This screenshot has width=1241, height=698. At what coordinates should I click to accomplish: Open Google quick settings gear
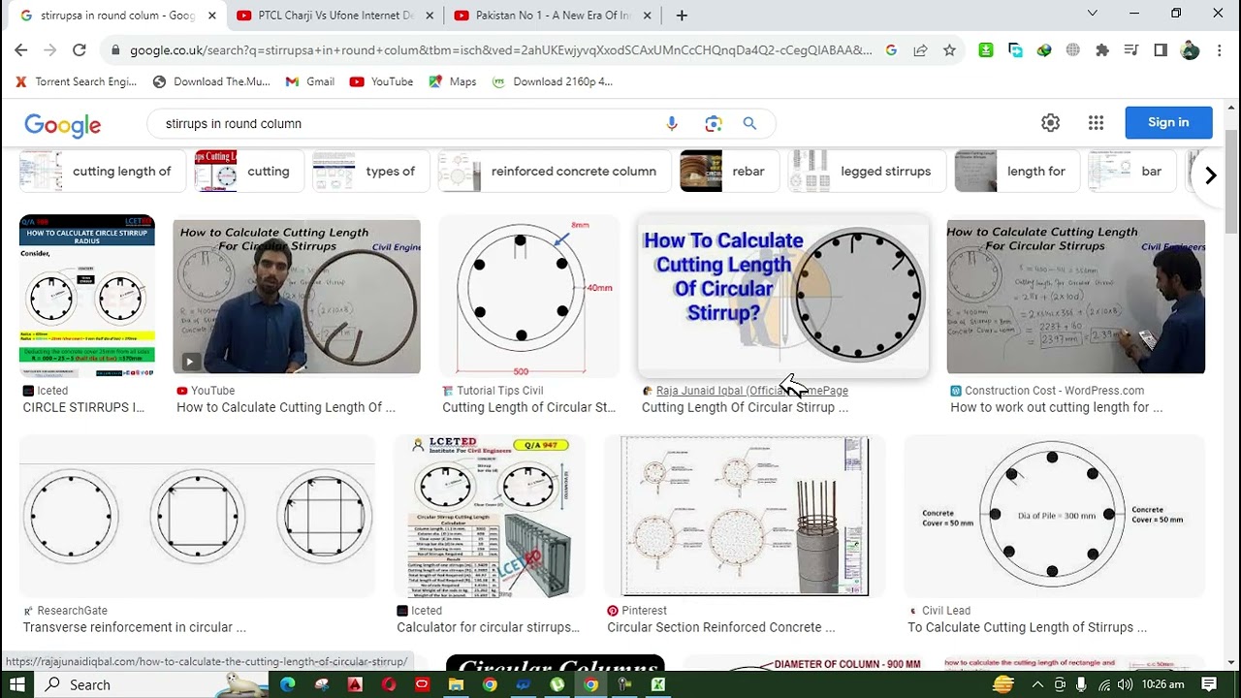pos(1050,123)
